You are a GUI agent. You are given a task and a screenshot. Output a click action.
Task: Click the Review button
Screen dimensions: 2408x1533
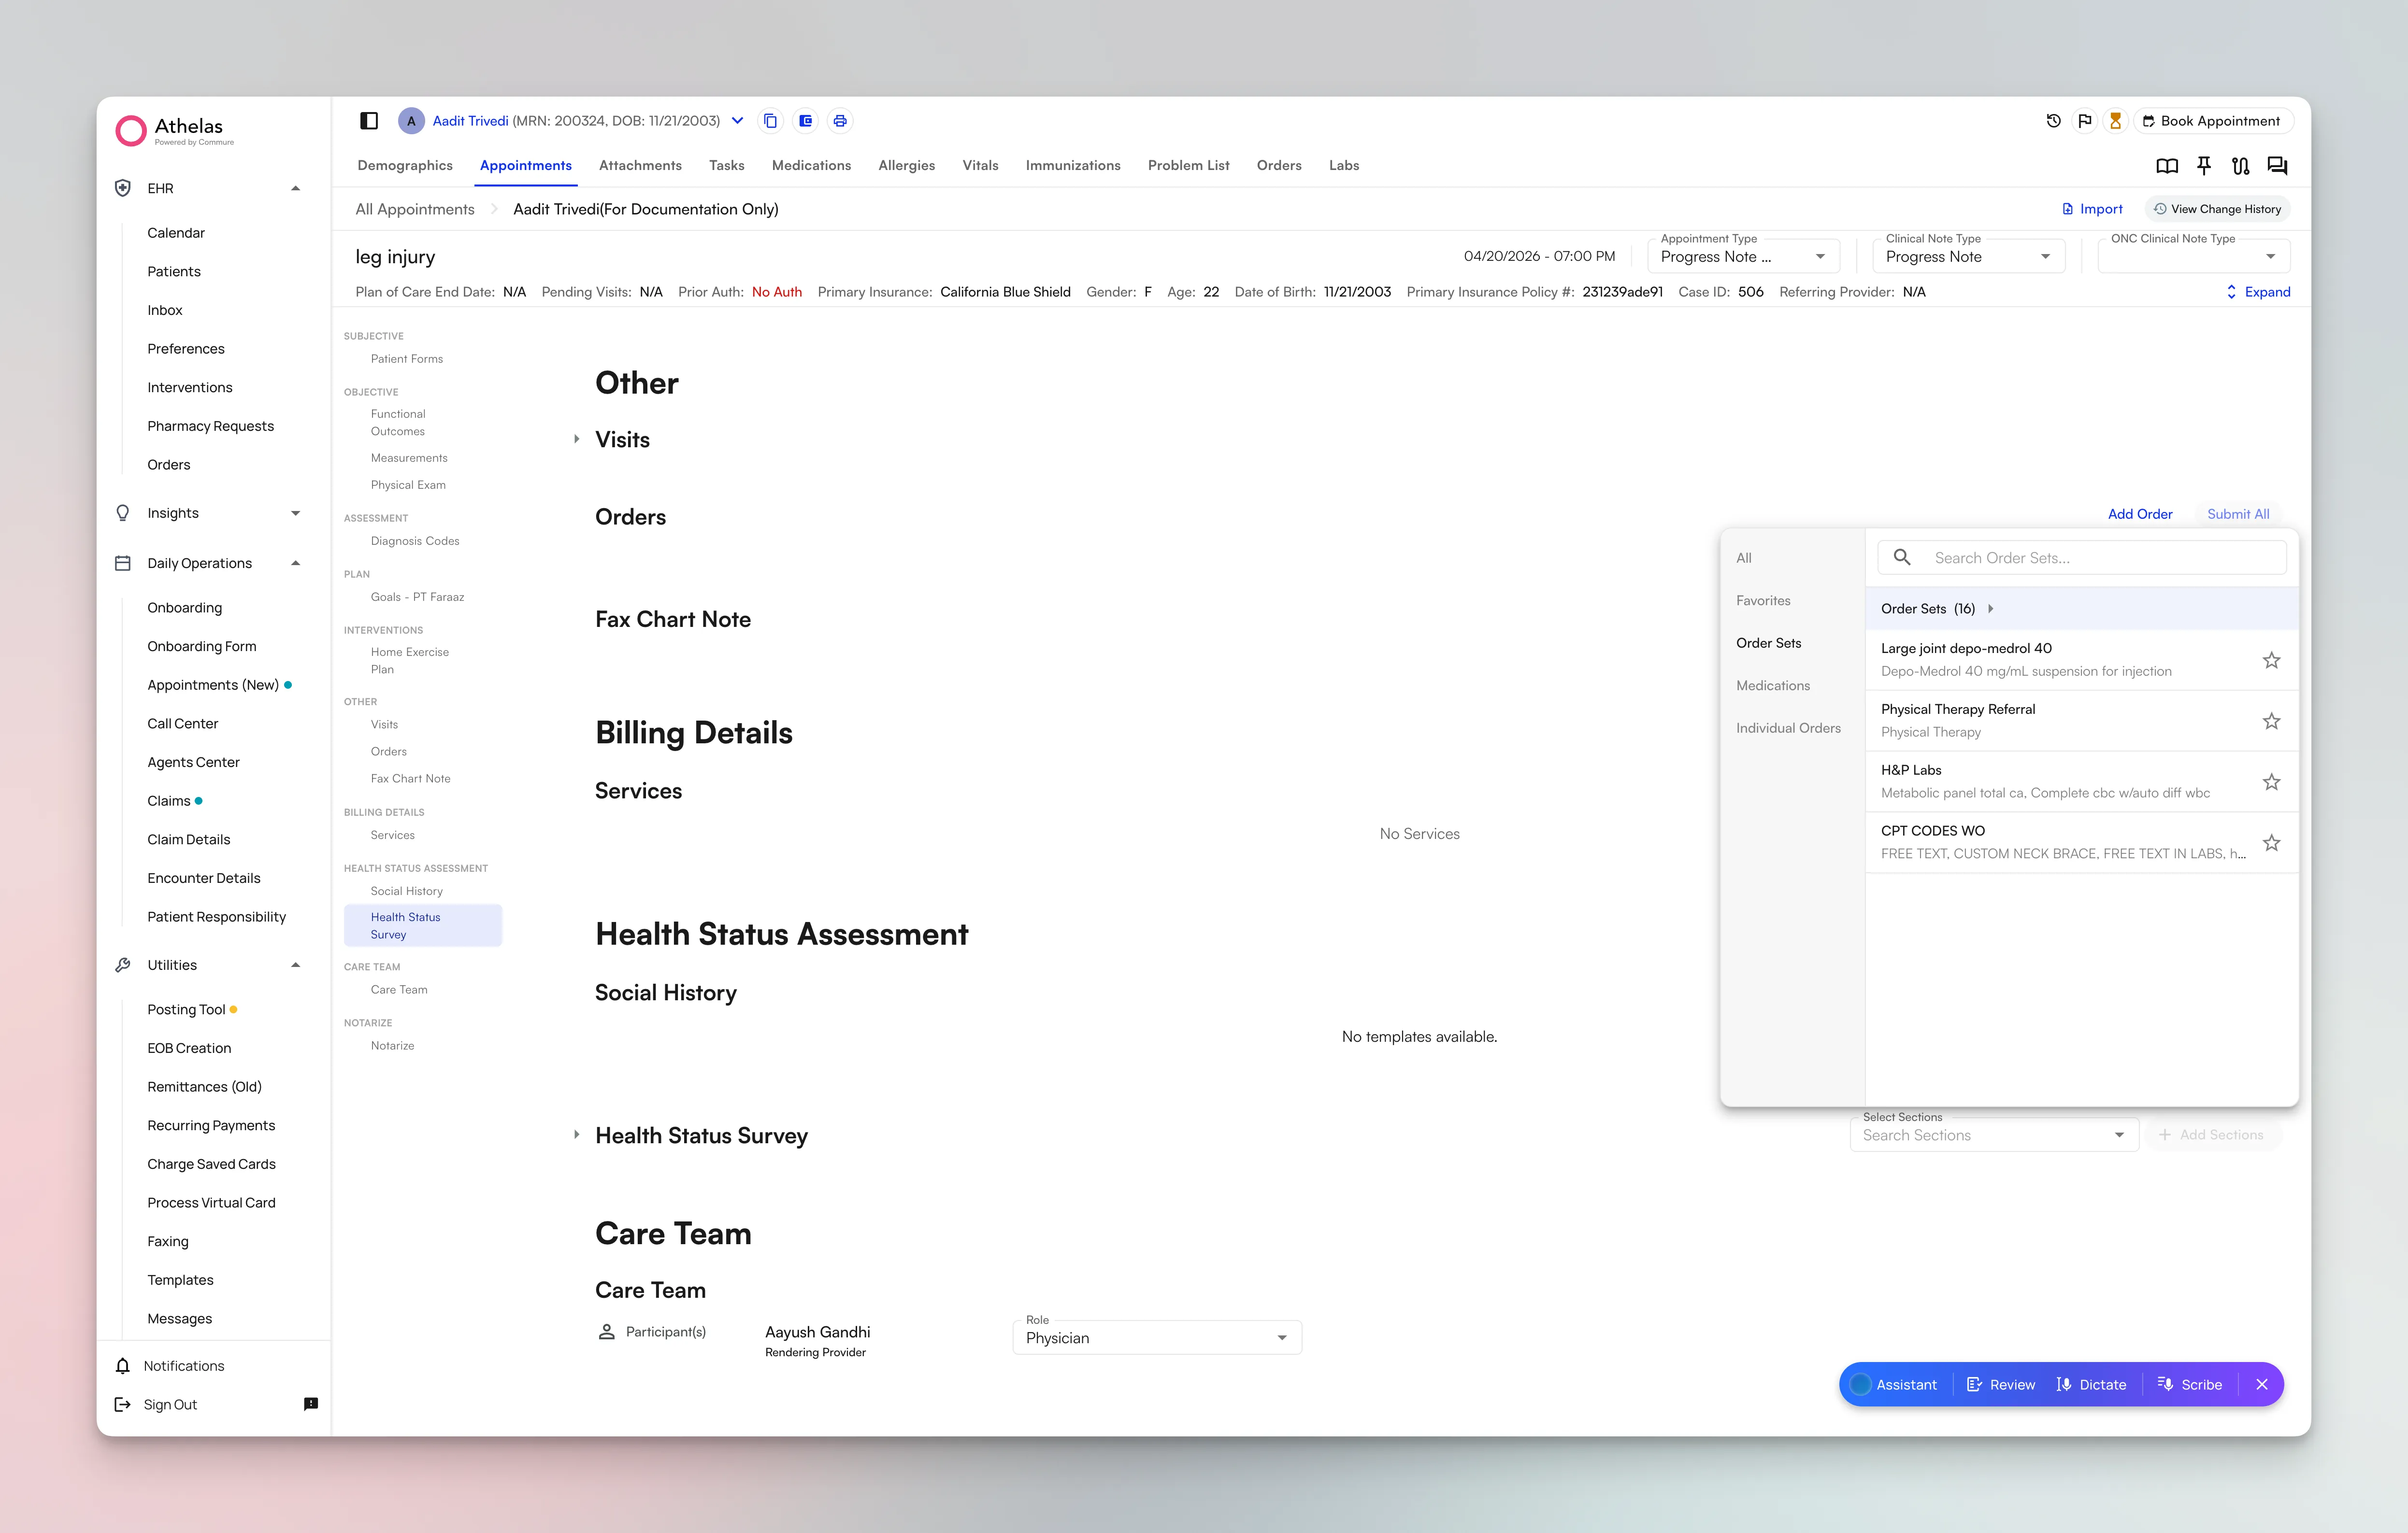coord(2001,1384)
